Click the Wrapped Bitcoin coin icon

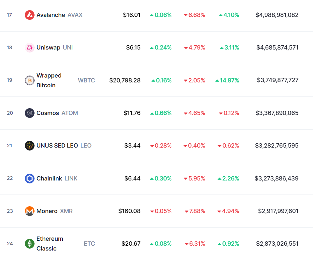point(30,80)
